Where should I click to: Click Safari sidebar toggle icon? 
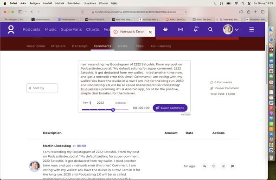click(20, 12)
